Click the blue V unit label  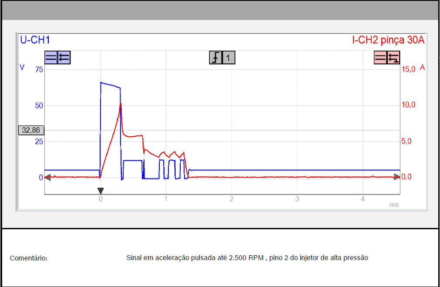(x=22, y=67)
